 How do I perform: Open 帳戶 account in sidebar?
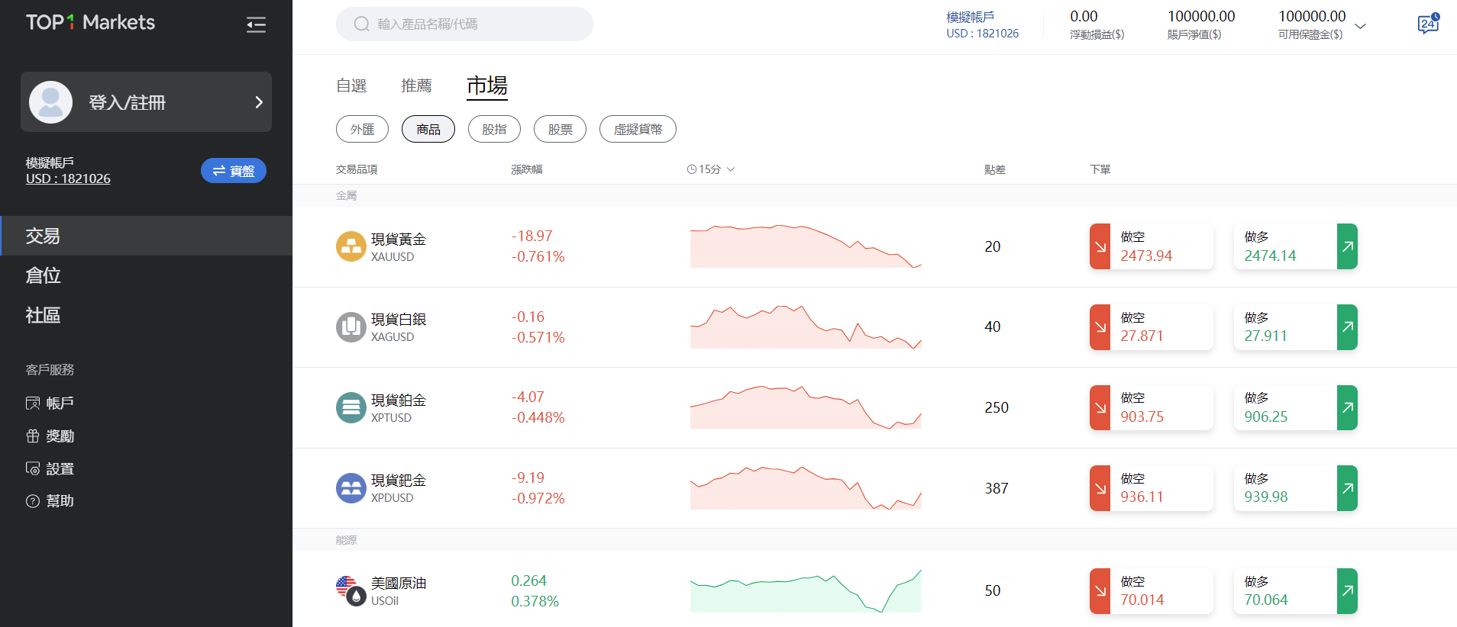tap(50, 403)
